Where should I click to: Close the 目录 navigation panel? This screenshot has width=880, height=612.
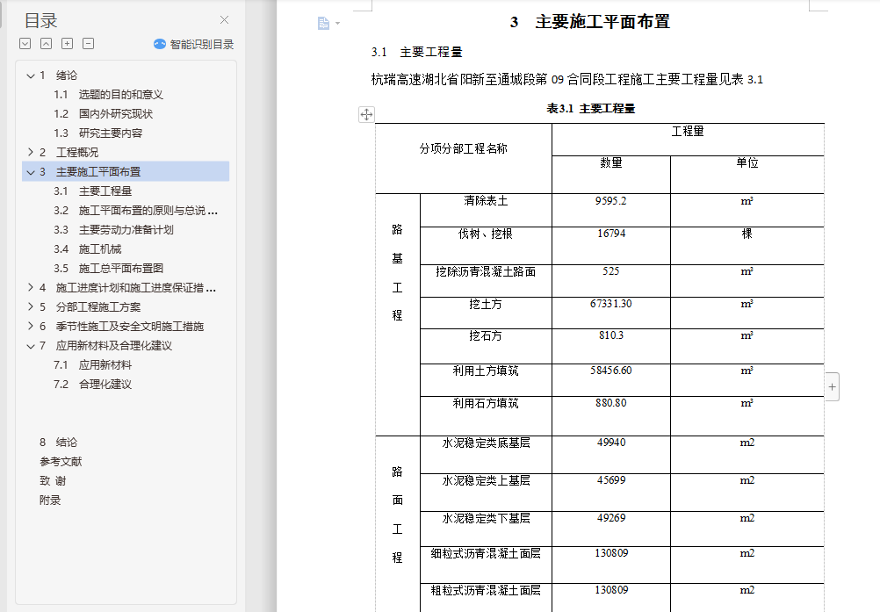click(224, 20)
